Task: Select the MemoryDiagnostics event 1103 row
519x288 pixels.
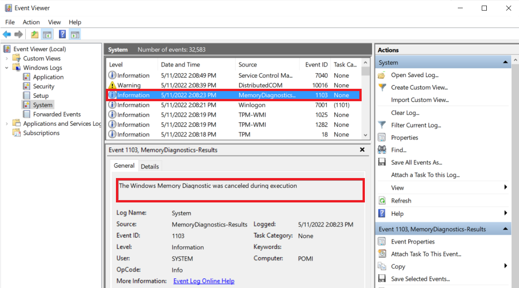Action: click(234, 95)
